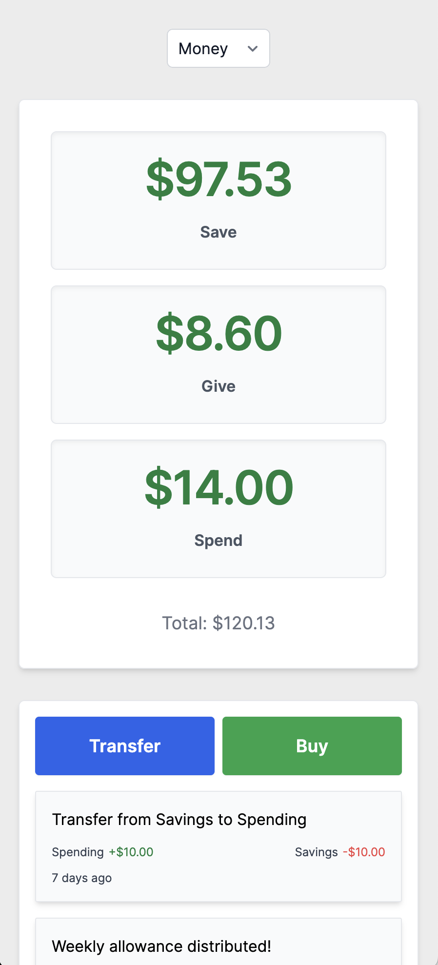438x965 pixels.
Task: Open the Weekly allowance distributed entry
Action: coord(161,946)
